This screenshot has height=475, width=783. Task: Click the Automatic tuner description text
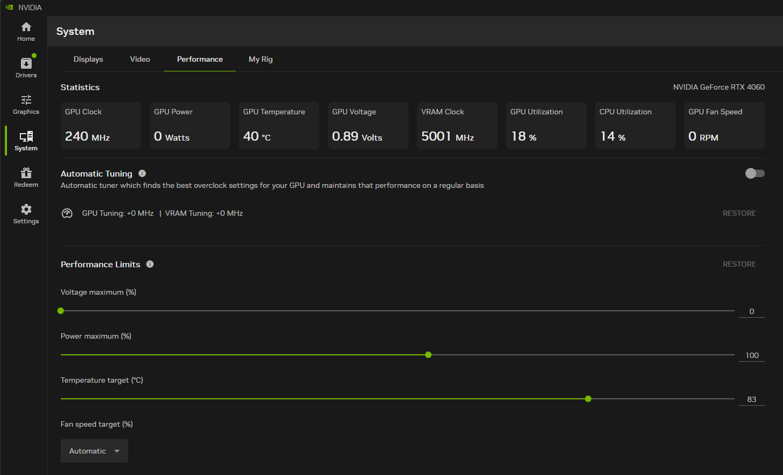pos(272,185)
